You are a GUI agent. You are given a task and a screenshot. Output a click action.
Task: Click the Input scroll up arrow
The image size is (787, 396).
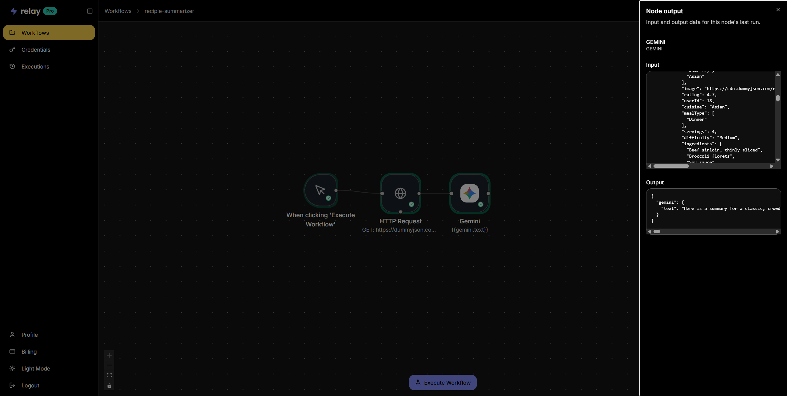pyautogui.click(x=778, y=75)
